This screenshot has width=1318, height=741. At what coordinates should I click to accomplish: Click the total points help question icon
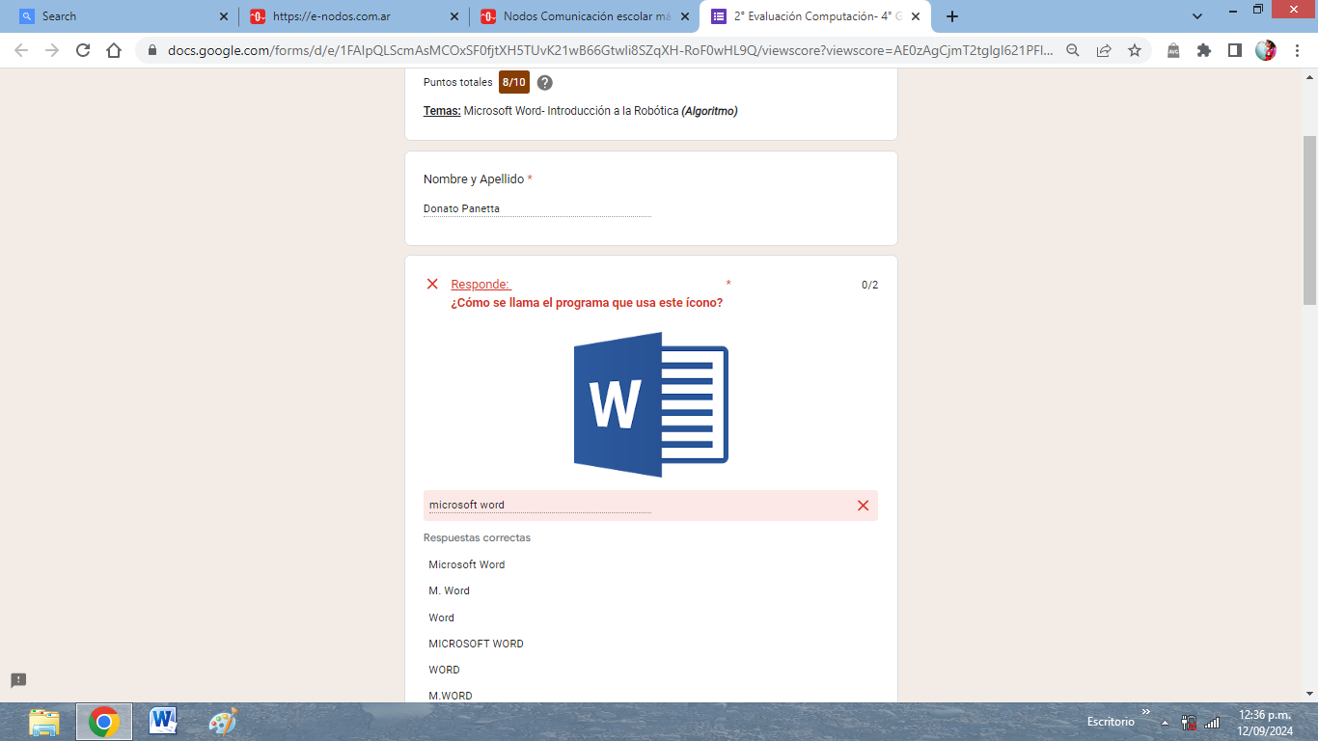(545, 83)
